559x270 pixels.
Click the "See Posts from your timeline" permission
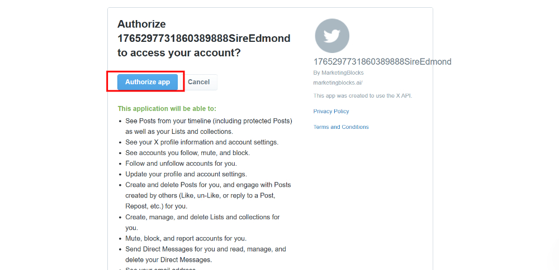pos(209,126)
